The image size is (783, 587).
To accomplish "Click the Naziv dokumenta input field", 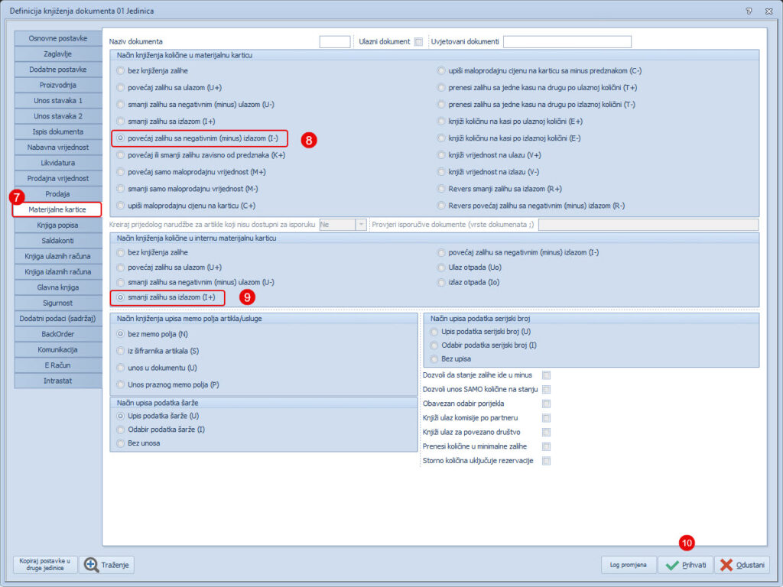I will point(334,42).
